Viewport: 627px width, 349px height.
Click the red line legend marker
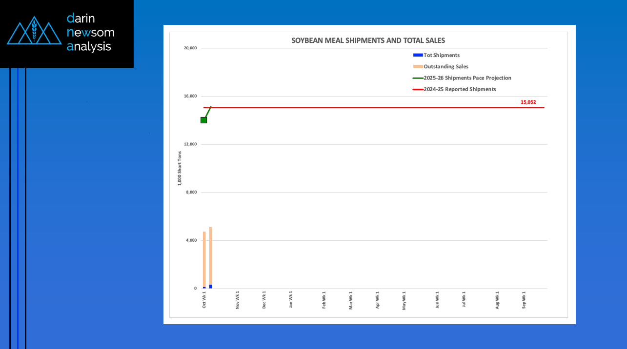(x=418, y=89)
